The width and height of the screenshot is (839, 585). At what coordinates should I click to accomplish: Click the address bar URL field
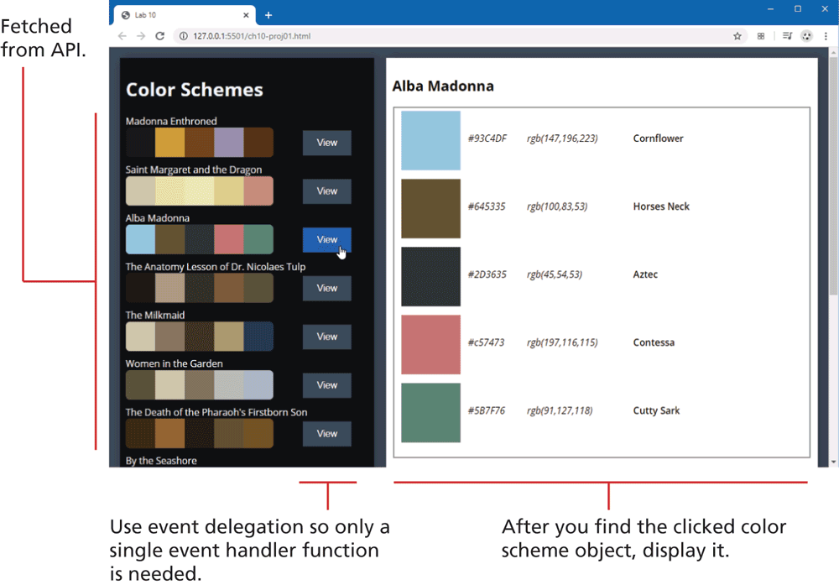point(419,36)
